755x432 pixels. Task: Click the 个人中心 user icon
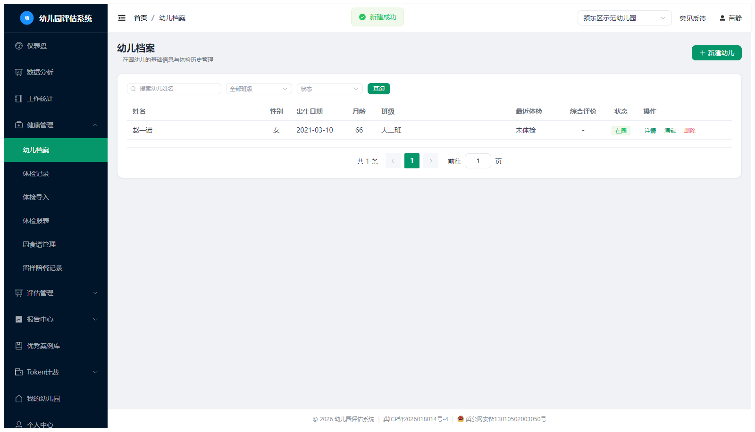point(19,425)
